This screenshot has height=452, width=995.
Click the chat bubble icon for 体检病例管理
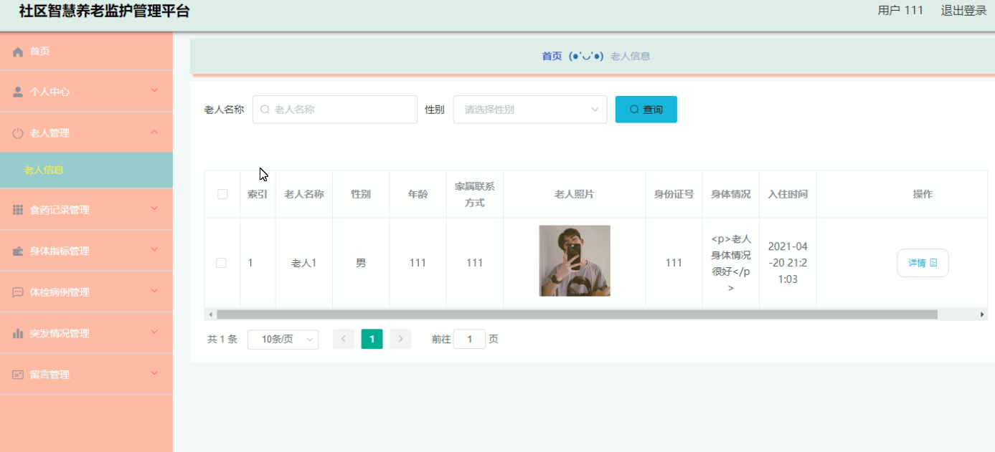tap(17, 291)
